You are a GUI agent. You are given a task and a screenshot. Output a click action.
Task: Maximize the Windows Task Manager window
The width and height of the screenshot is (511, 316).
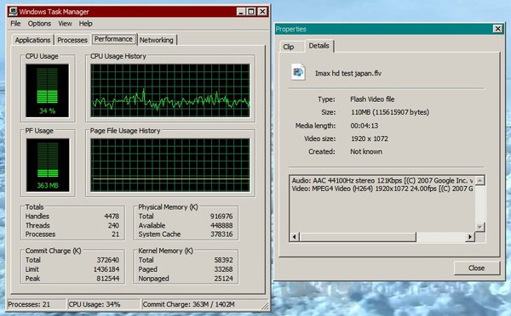251,12
